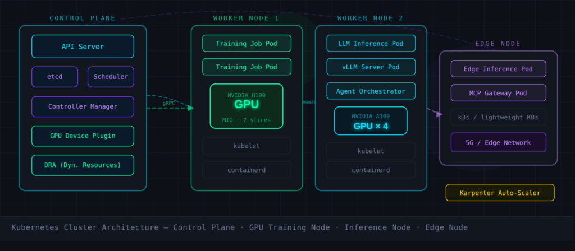Select the Scheduler box
This screenshot has height=251, width=575.
[111, 77]
